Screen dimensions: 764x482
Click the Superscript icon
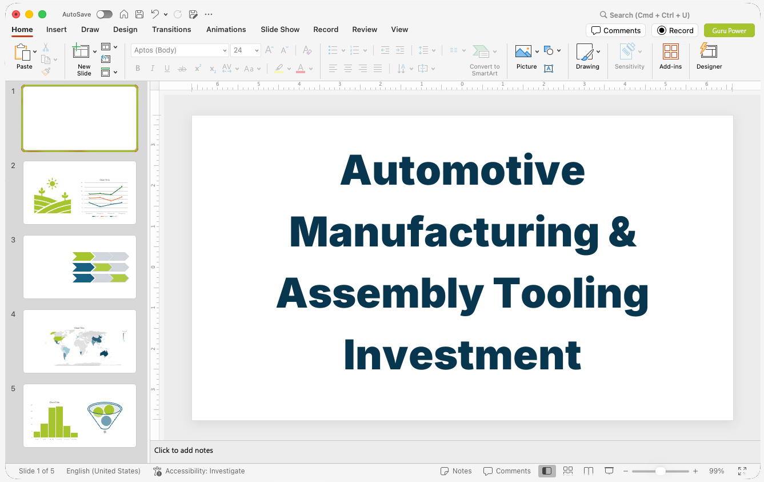click(198, 69)
